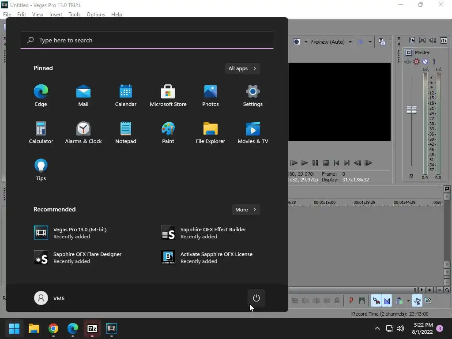Open the Auto Ripple mode dropdown arrow
The image size is (452, 339).
point(408,301)
